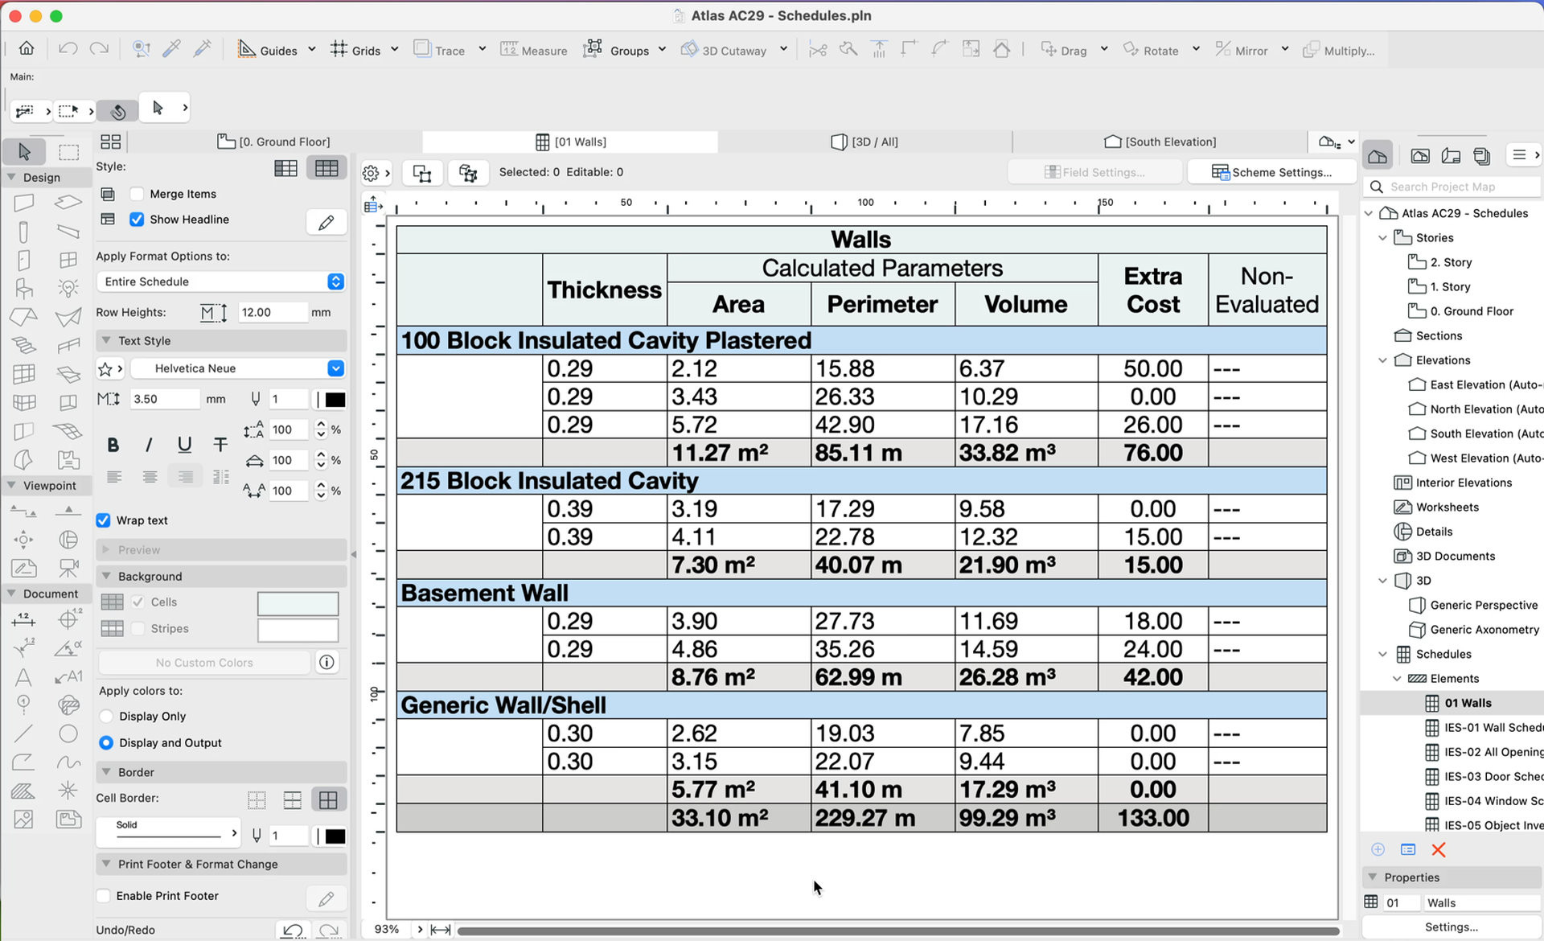Click the Home icon in toolbar
Screen dimensions: 1544x941
(x=27, y=48)
